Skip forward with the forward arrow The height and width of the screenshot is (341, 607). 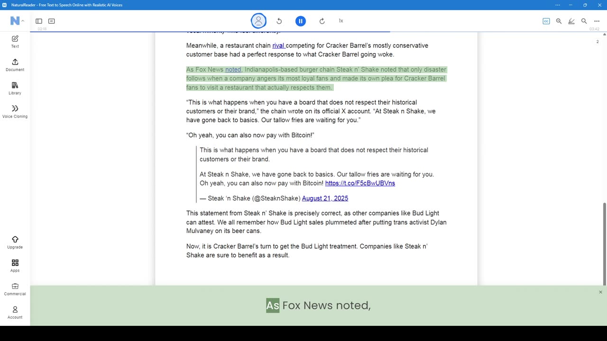tap(322, 21)
